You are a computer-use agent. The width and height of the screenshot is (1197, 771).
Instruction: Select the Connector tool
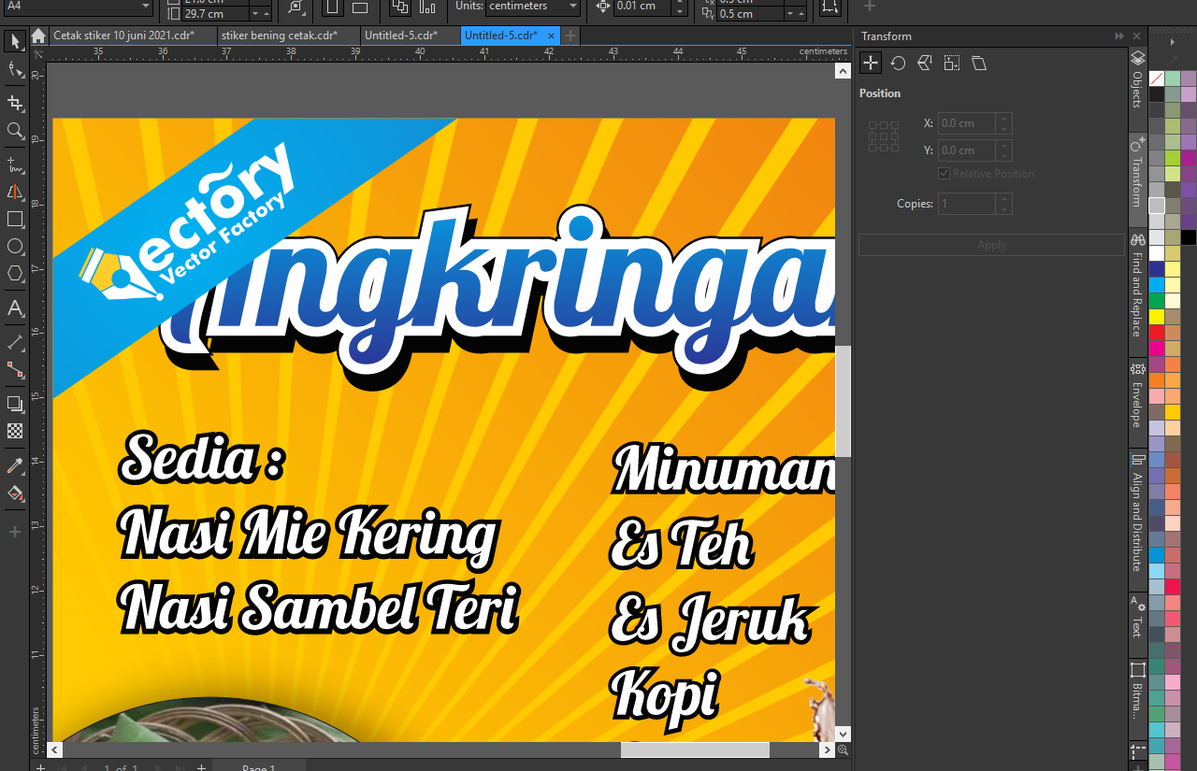click(15, 369)
